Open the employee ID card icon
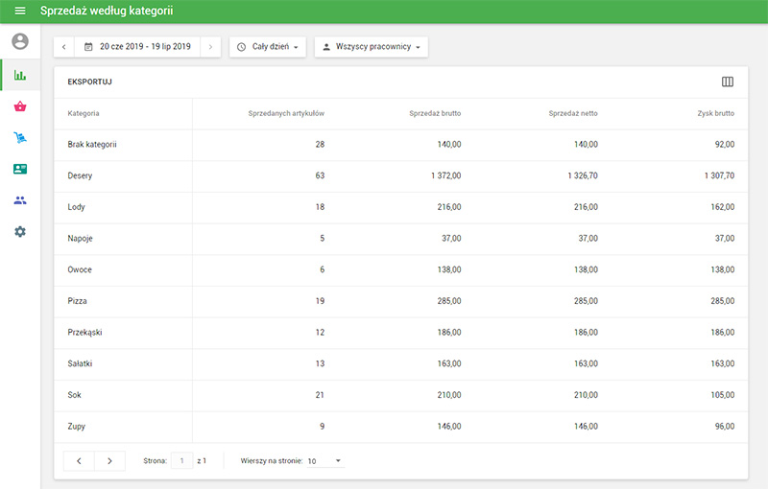This screenshot has height=489, width=768. click(20, 169)
